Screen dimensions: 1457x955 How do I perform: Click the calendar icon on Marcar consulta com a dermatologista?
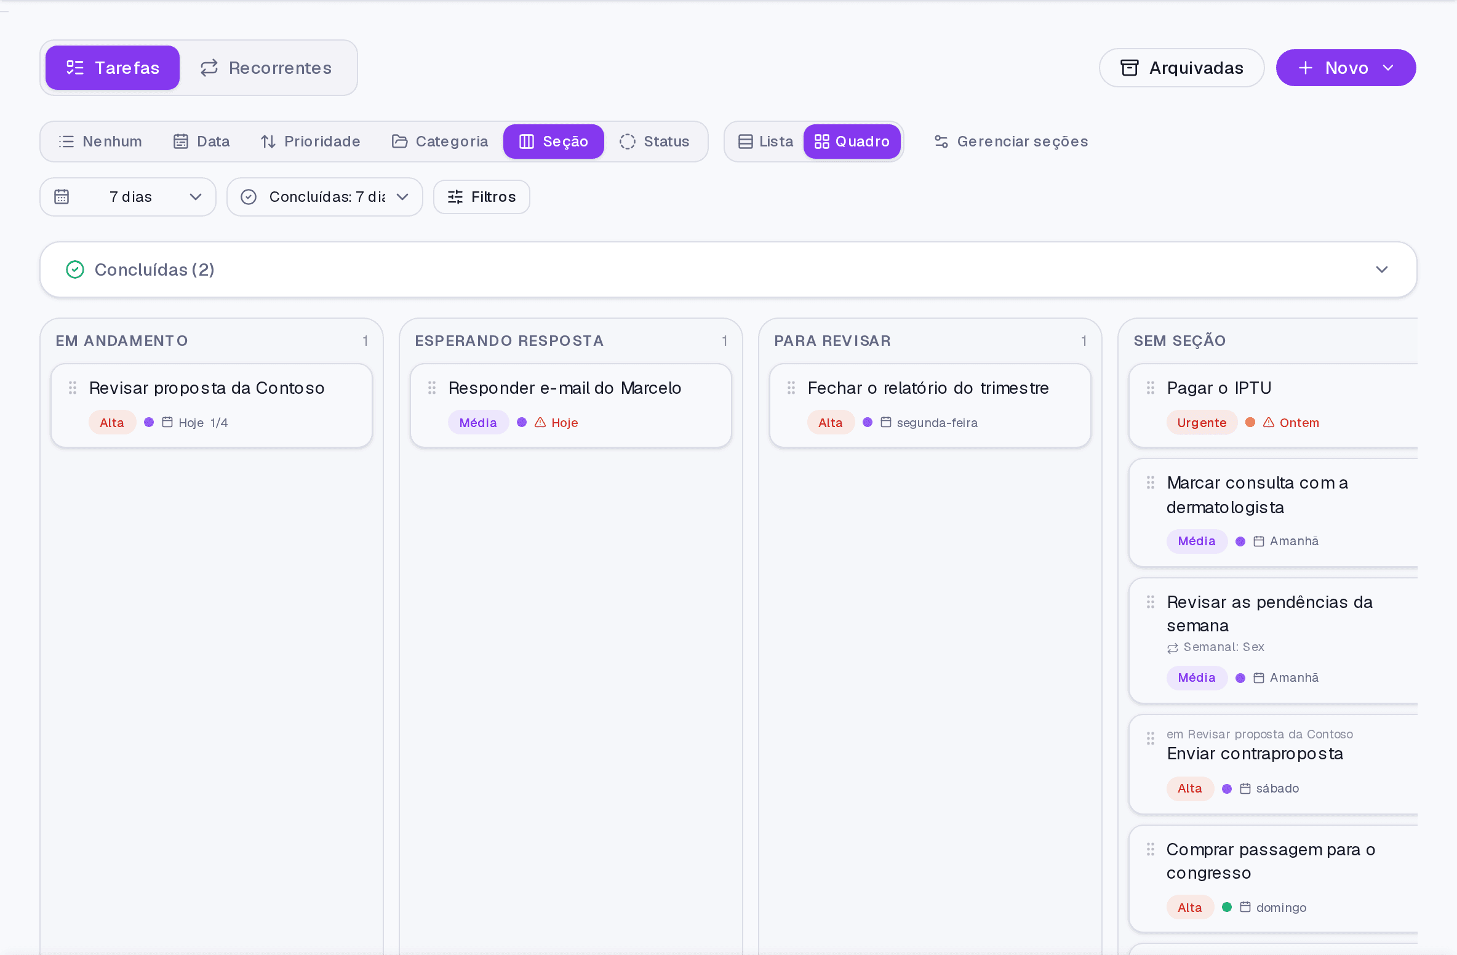(x=1259, y=541)
